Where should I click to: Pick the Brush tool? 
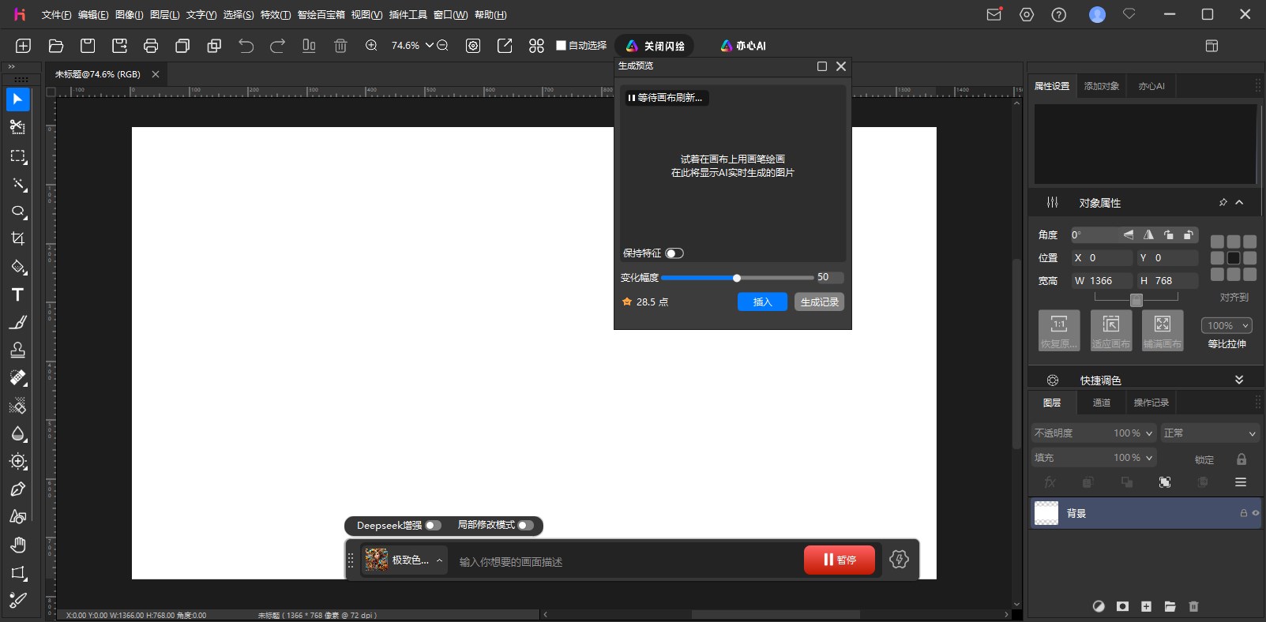point(17,322)
